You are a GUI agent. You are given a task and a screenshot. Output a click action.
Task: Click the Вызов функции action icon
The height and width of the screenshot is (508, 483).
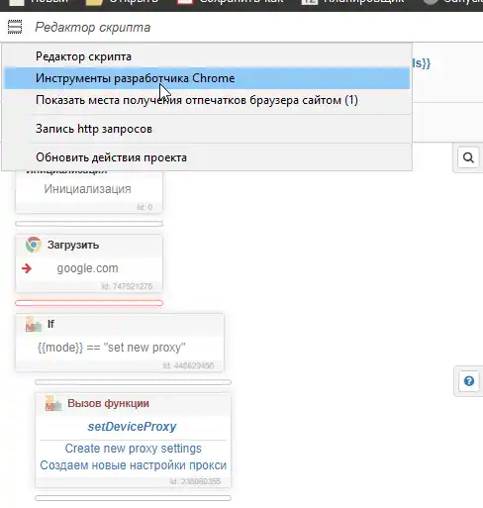(x=53, y=403)
